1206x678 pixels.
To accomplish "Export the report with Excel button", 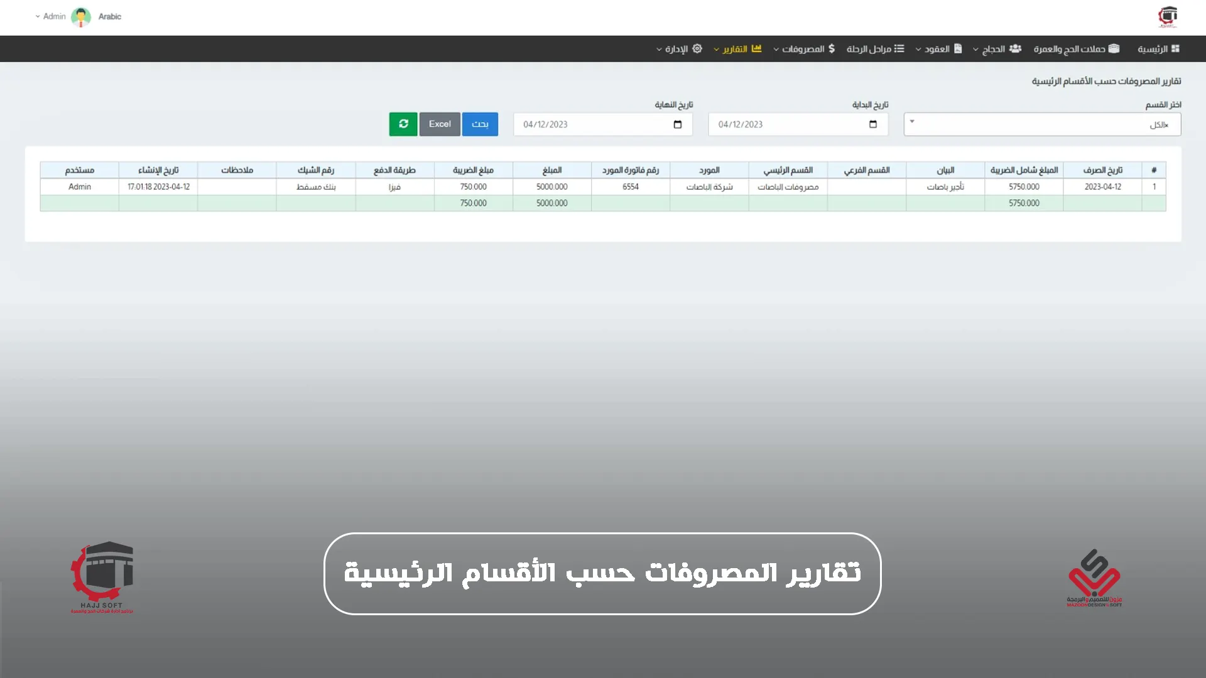I will coord(440,124).
